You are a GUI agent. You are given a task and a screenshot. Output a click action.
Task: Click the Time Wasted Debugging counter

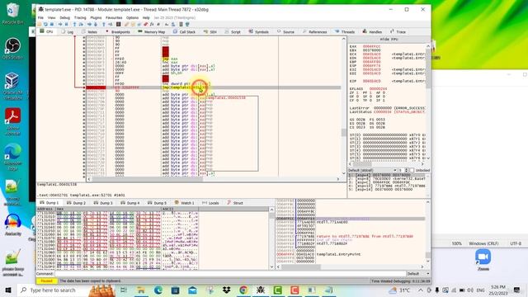[x=400, y=280]
